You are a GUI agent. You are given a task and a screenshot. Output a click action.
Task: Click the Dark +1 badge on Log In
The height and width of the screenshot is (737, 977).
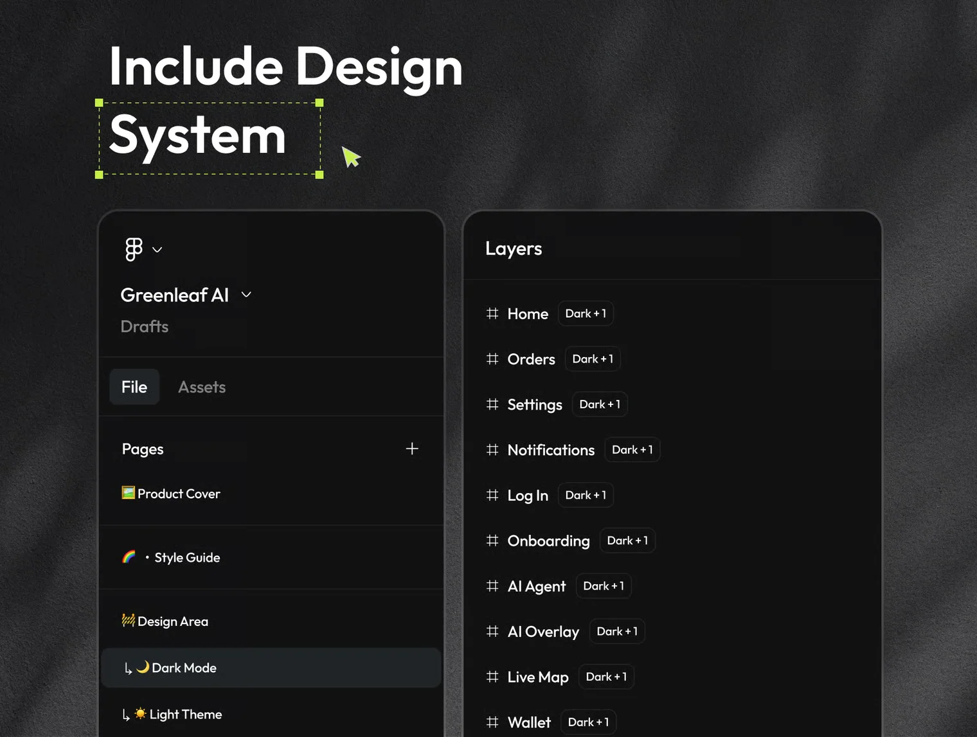tap(586, 495)
